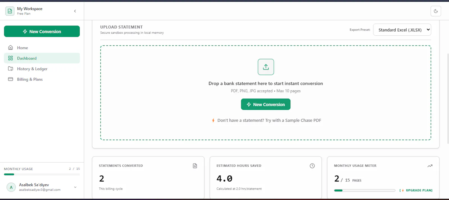Click the Dashboard grid icon
This screenshot has width=449, height=200.
point(11,58)
